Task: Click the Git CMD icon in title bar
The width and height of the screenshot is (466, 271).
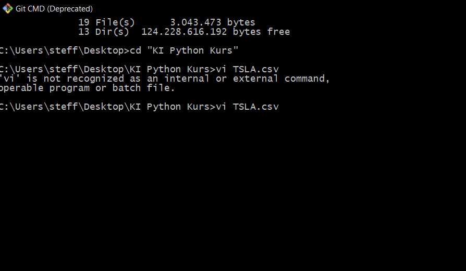Action: click(7, 9)
